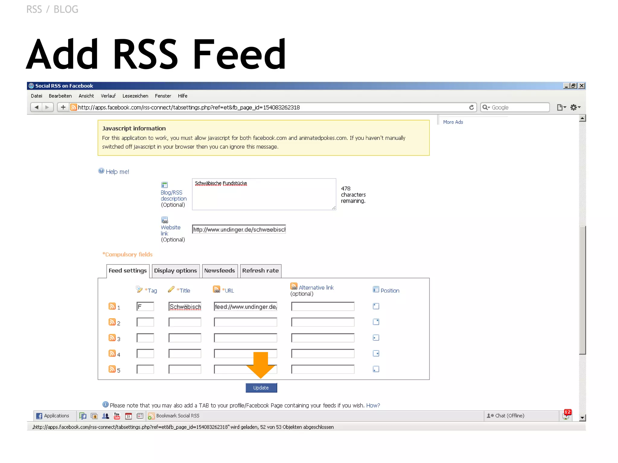Image resolution: width=618 pixels, height=463 pixels.
Task: Click the Position column icon
Action: 376,289
